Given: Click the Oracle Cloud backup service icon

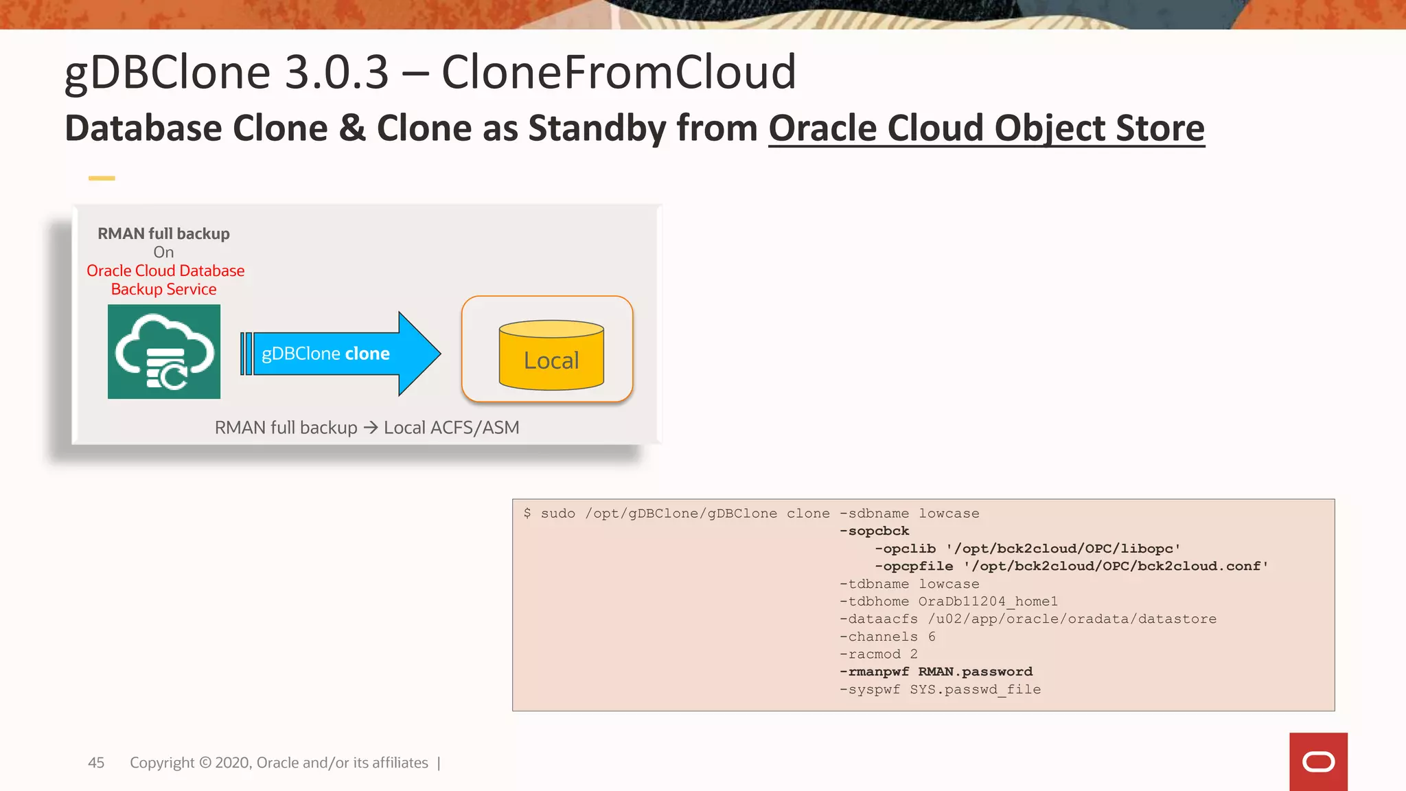Looking at the screenshot, I should [x=164, y=352].
